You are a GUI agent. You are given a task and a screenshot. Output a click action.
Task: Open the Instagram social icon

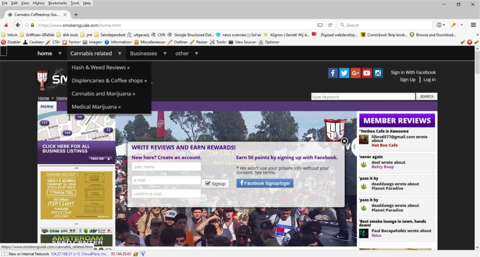[378, 73]
